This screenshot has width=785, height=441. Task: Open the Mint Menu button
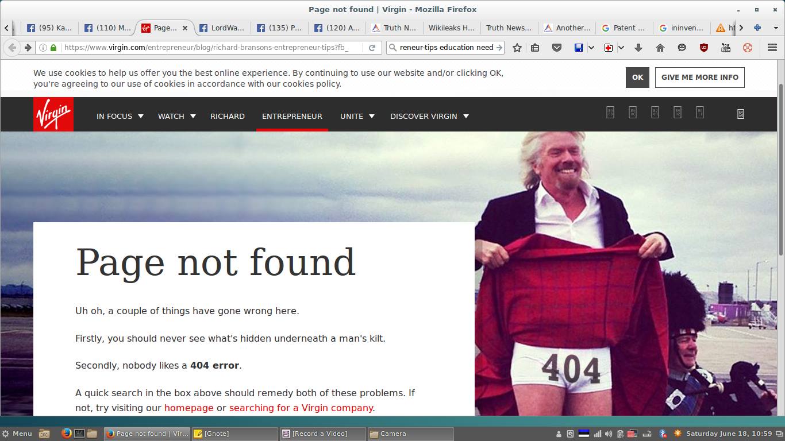pyautogui.click(x=17, y=434)
